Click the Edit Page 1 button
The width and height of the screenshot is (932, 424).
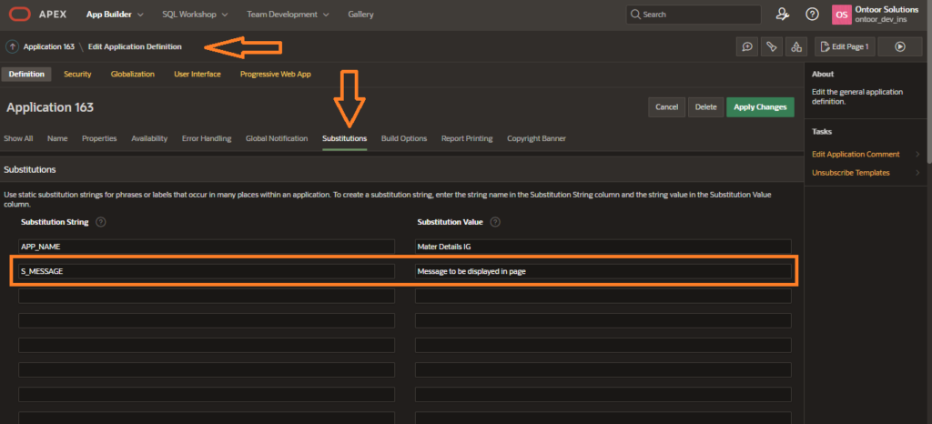click(843, 46)
